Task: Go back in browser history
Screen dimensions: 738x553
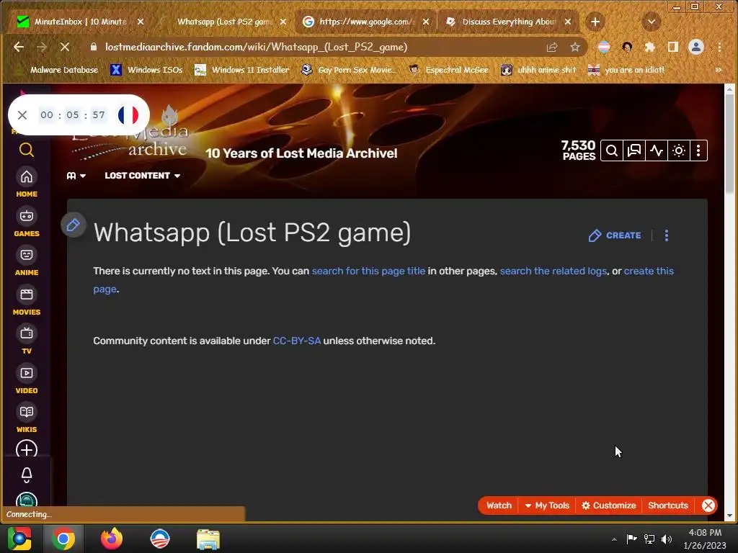Action: coord(19,47)
